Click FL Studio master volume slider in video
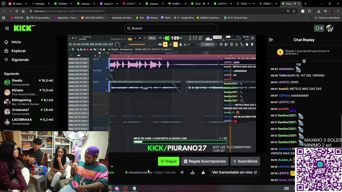Image resolution: width=342 pixels, height=192 pixels. coord(137,45)
